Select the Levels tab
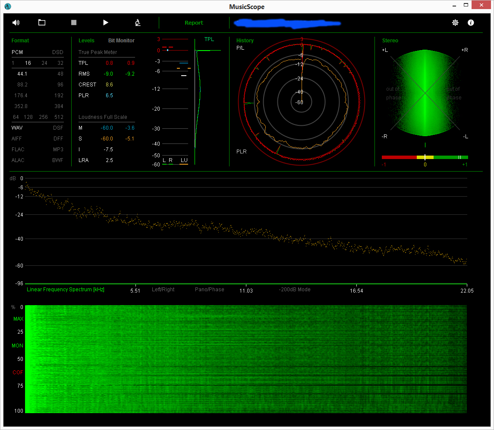 tap(86, 41)
